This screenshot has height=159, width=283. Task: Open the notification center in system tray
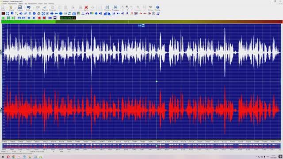click(280, 157)
